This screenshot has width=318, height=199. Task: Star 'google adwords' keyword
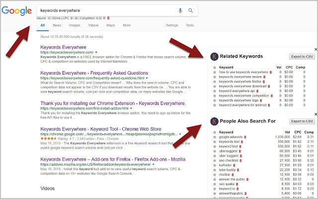pos(215,137)
